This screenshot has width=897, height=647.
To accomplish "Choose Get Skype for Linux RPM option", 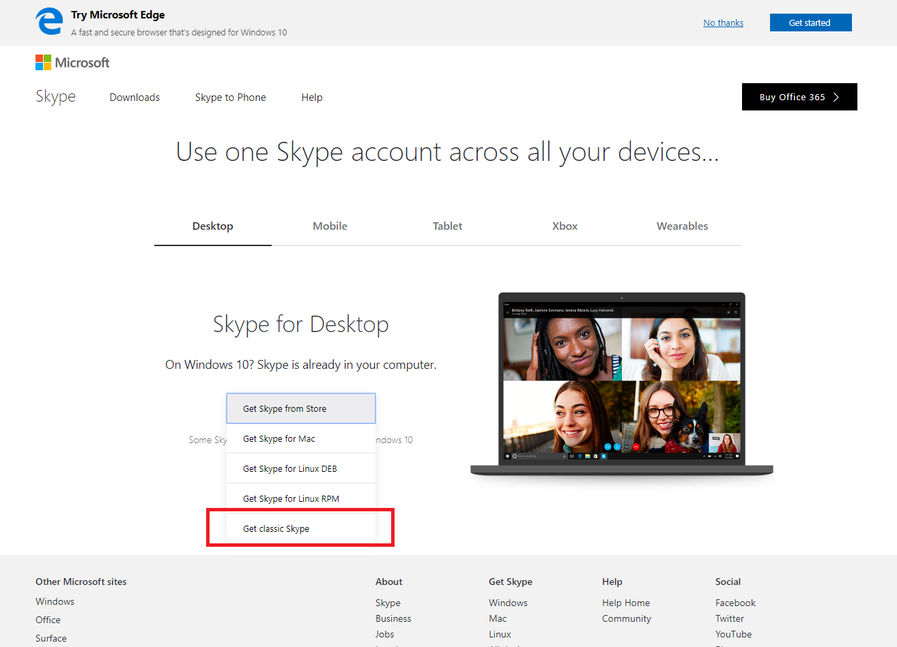I will pos(301,498).
